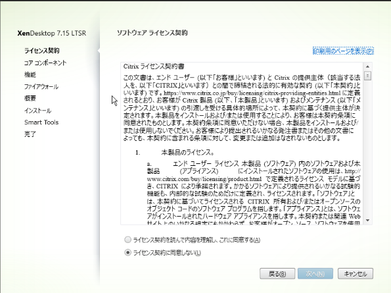
Task: Click the license scrollbar thumb
Action: coord(367,76)
